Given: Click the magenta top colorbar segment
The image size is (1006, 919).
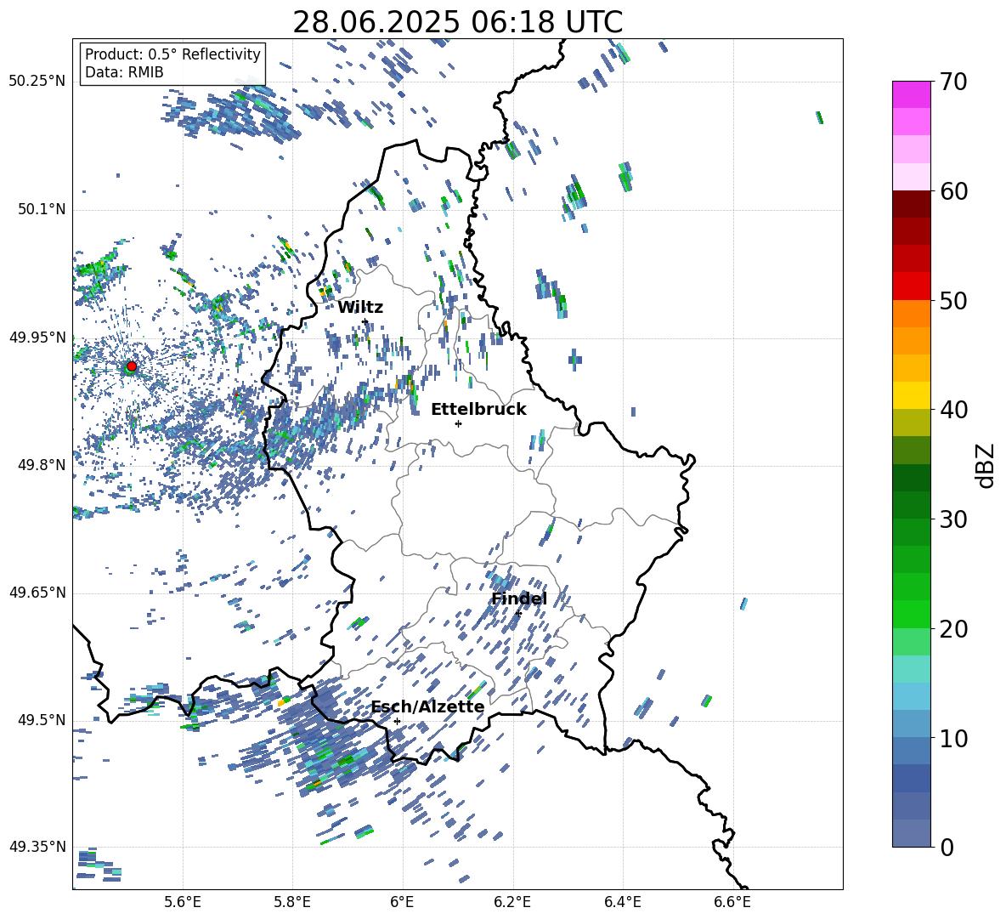Looking at the screenshot, I should (911, 94).
